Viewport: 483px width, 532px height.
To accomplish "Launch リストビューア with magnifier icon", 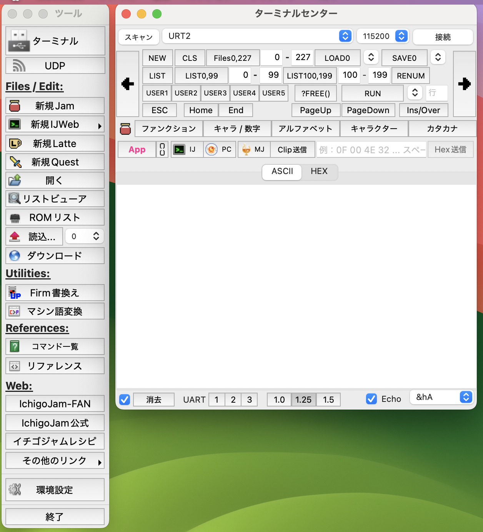I will pyautogui.click(x=55, y=199).
